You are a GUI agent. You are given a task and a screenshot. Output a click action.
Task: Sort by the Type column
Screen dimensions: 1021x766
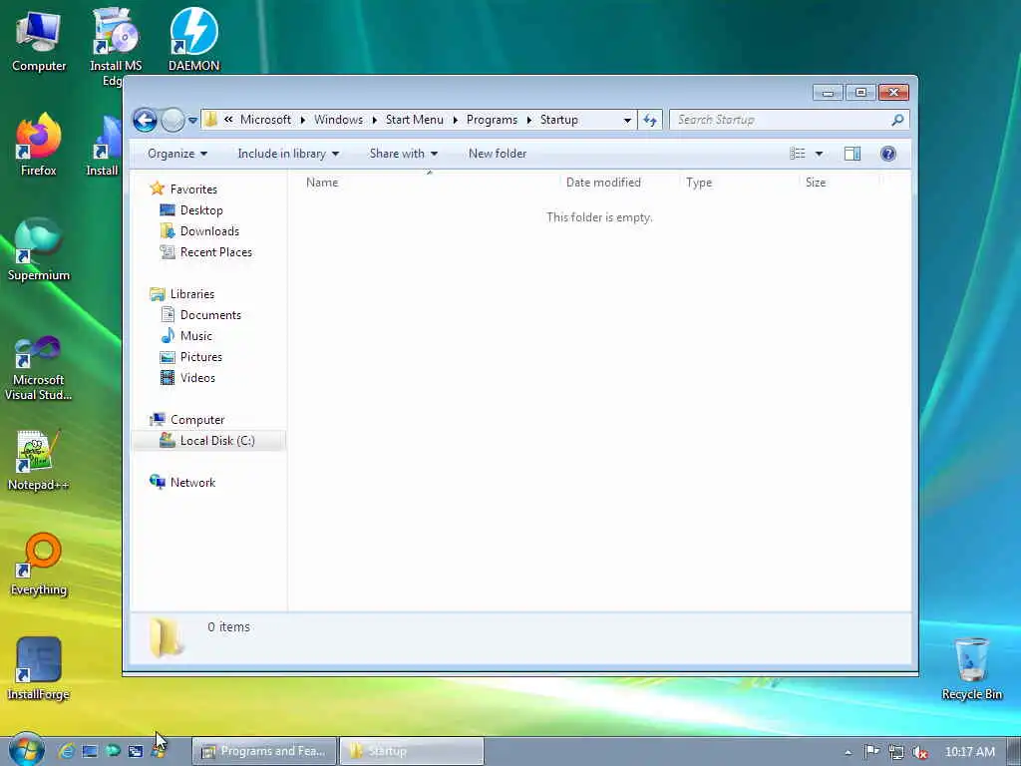tap(739, 183)
